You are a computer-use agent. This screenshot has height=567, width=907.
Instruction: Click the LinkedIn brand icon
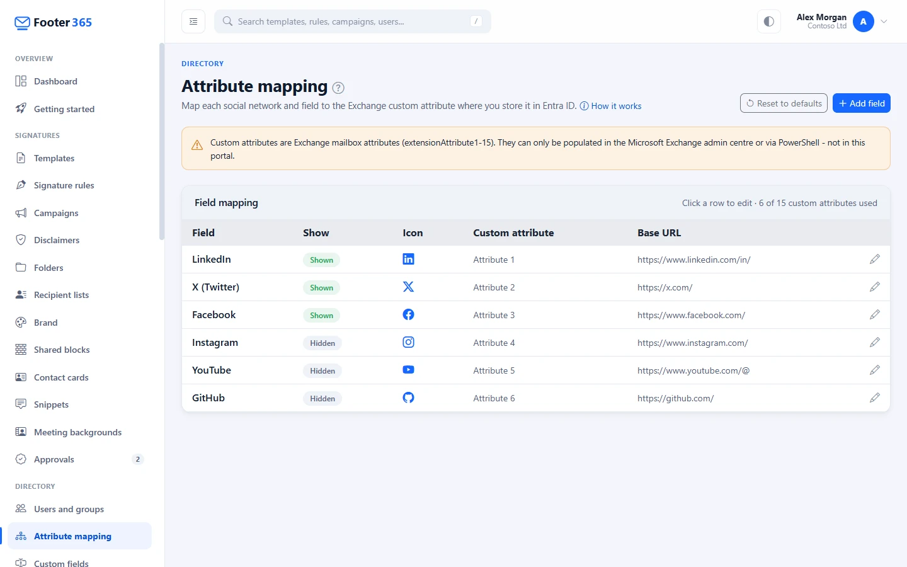click(408, 259)
